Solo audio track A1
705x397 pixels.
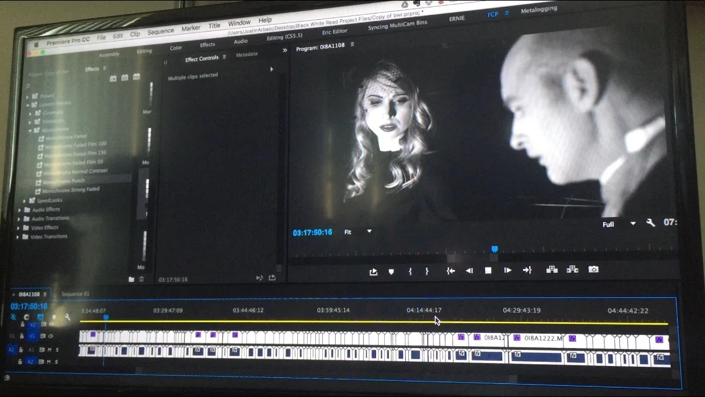coord(57,349)
